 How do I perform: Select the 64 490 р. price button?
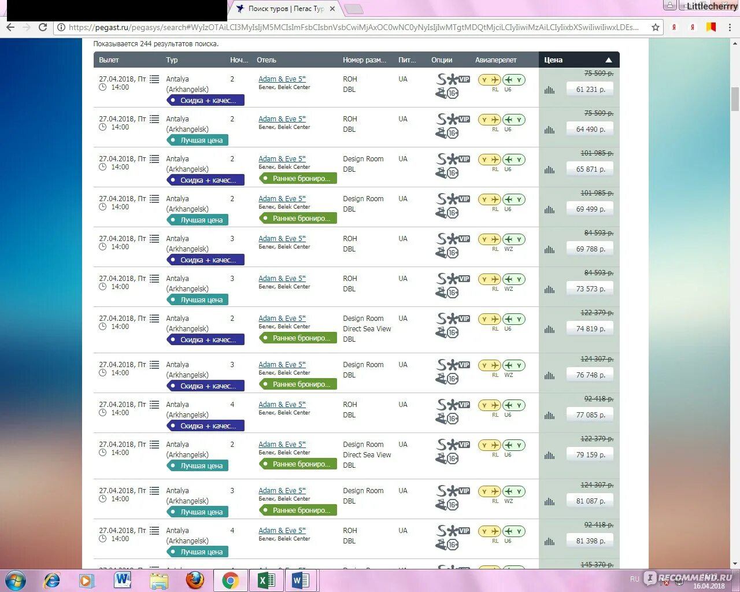pos(590,129)
